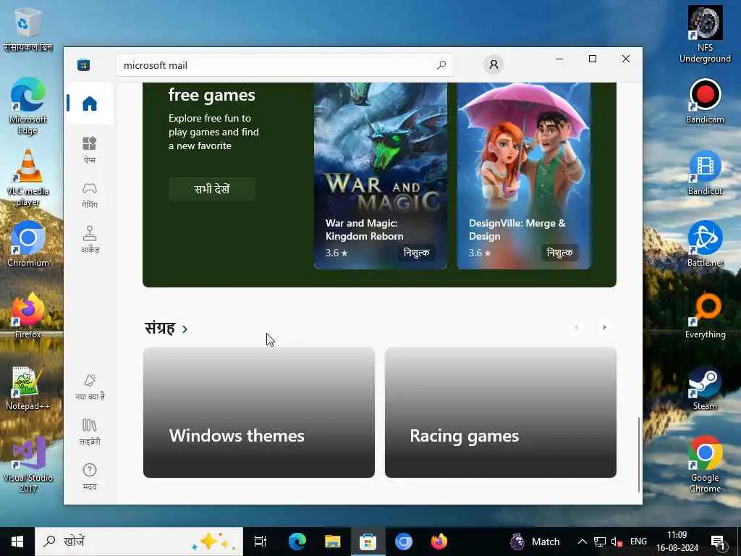Click the muted volume icon in tray

pos(617,542)
